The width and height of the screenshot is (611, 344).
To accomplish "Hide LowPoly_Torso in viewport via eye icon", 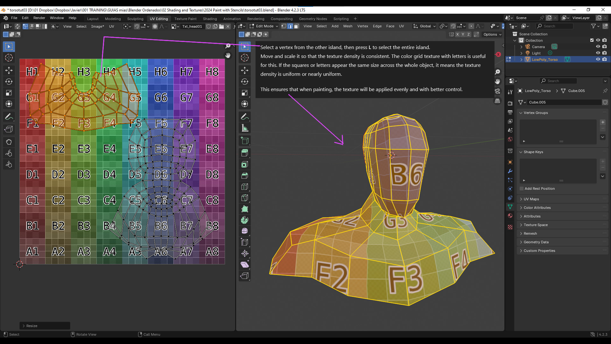I will pos(598,59).
